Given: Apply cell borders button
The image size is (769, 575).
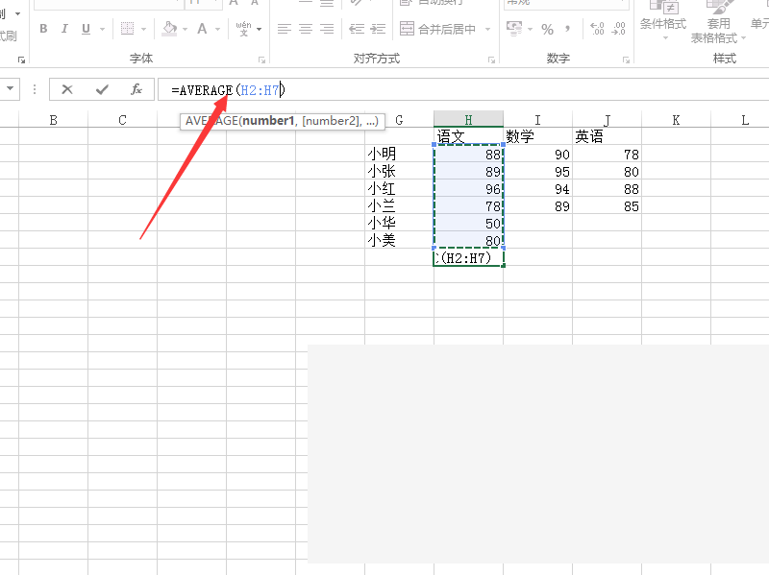Looking at the screenshot, I should pos(128,29).
